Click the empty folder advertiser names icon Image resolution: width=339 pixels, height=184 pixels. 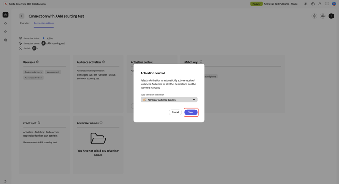point(98,138)
